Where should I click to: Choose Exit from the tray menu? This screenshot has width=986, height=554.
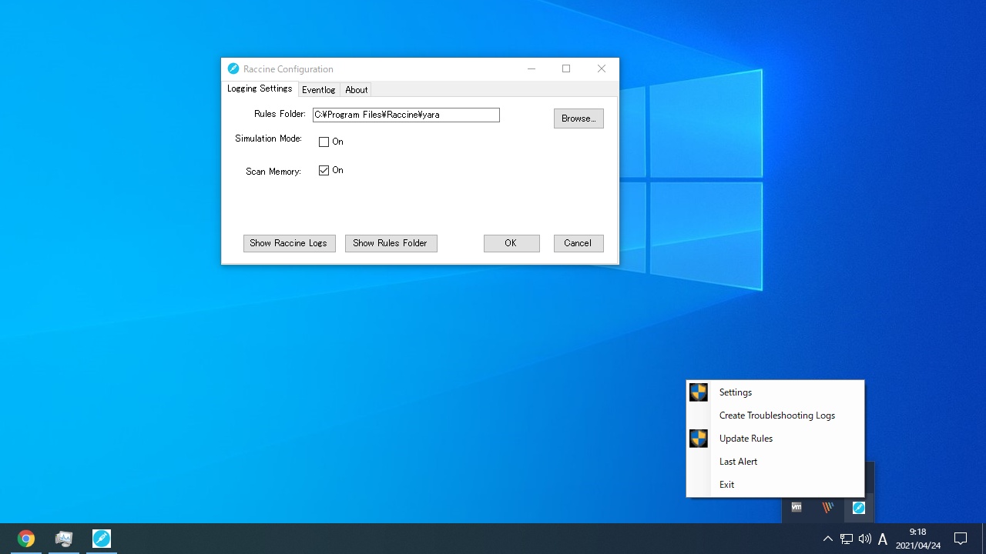pos(775,485)
